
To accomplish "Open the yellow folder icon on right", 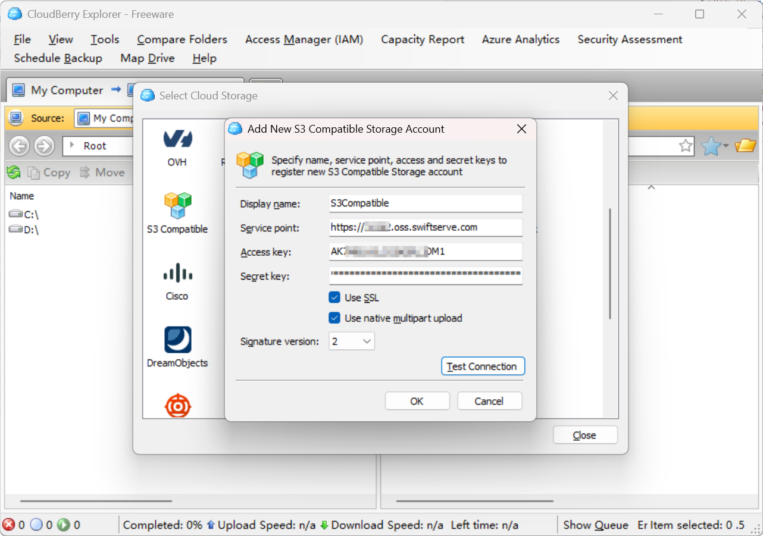I will pyautogui.click(x=745, y=146).
